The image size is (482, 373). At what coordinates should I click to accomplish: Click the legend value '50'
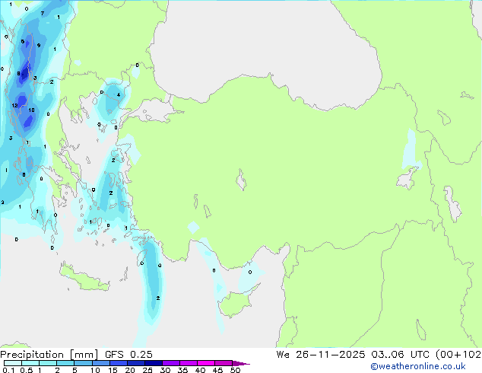(x=235, y=370)
